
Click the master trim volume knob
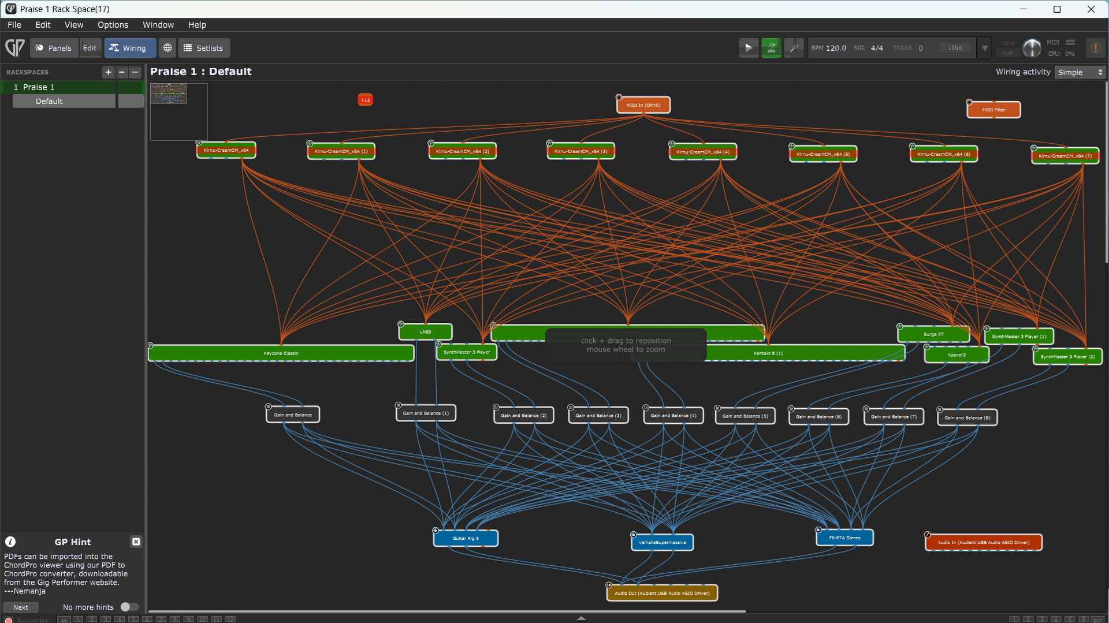tap(1032, 48)
